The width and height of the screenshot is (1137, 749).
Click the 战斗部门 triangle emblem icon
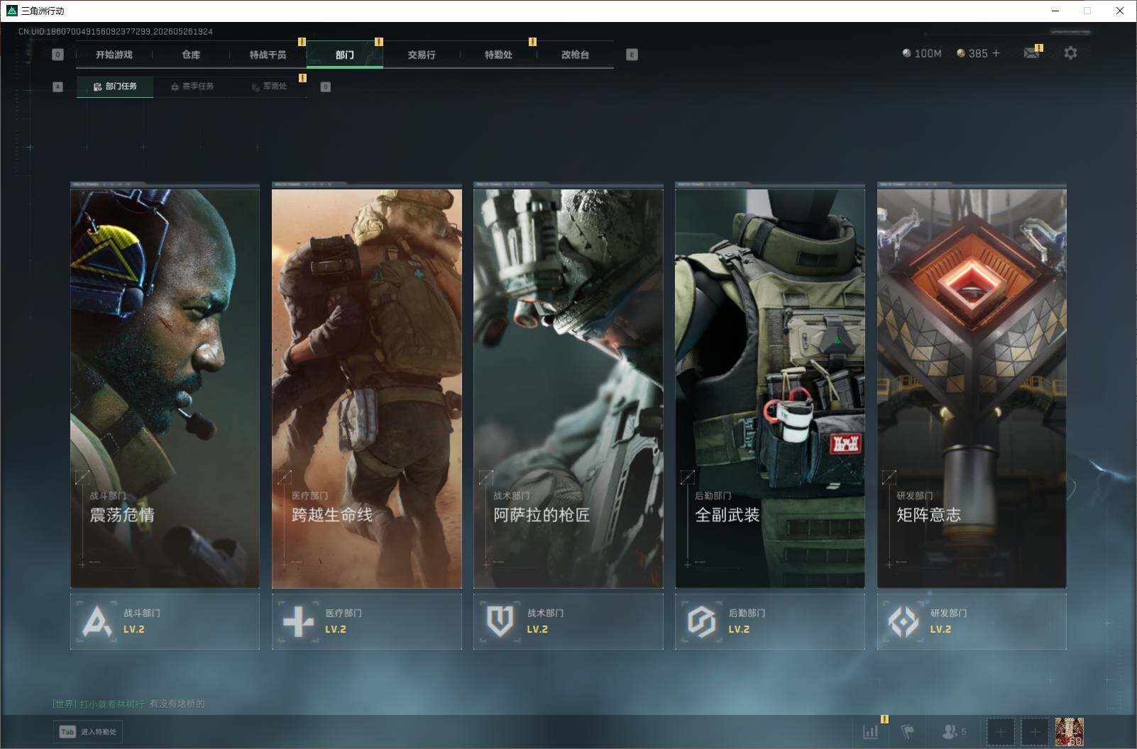[x=97, y=621]
